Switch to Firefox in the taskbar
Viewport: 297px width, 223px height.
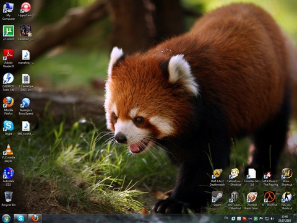[35, 219]
